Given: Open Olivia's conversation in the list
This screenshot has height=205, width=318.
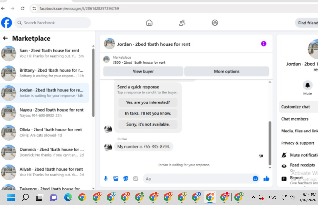Looking at the screenshot, I should coord(45,132).
